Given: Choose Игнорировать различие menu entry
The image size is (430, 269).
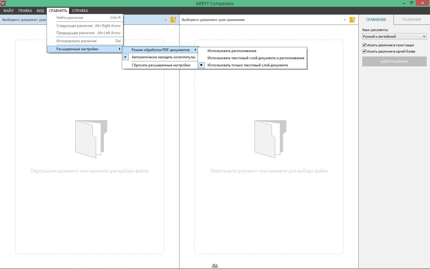Looking at the screenshot, I should tap(85, 41).
